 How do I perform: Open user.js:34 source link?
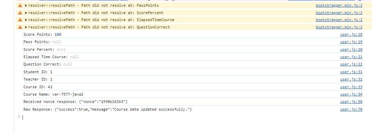[351, 94]
